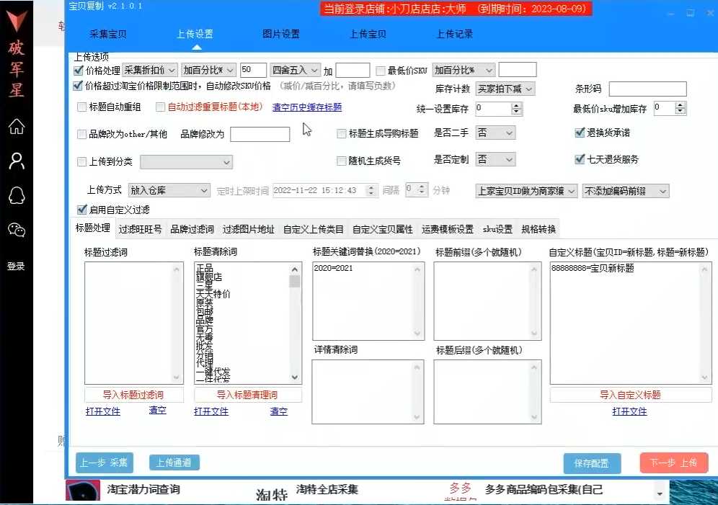
Task: Switch to the 采集宝贝 tab
Action: click(x=108, y=34)
